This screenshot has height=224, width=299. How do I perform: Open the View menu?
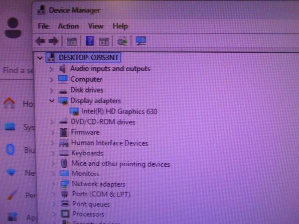(x=95, y=26)
